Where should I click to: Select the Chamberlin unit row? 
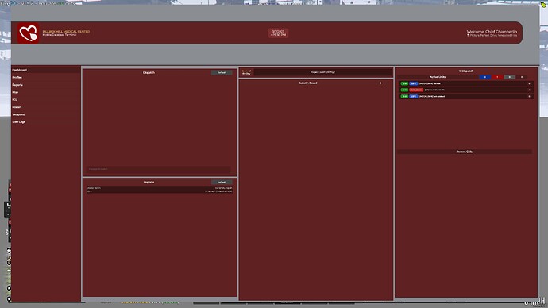[x=466, y=90]
